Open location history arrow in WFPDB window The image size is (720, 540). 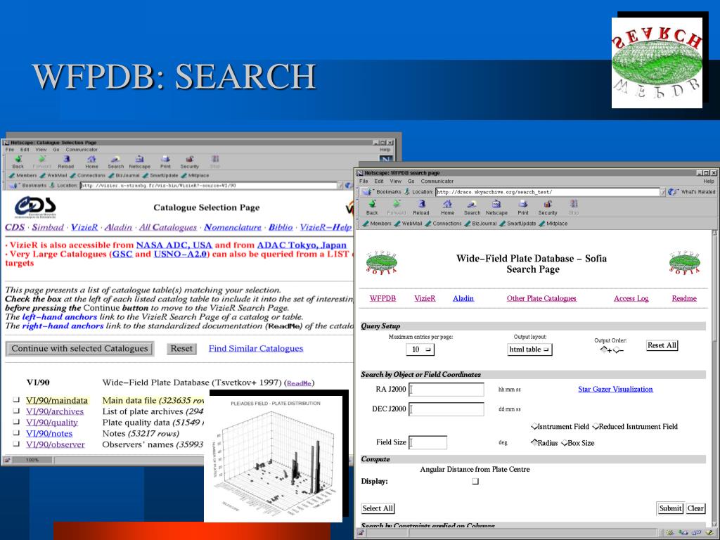click(662, 192)
